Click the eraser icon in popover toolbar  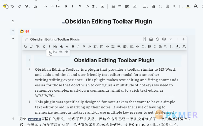pyautogui.click(x=44, y=47)
